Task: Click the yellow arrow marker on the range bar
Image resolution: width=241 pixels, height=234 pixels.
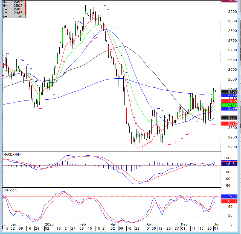Action: [25, 6]
